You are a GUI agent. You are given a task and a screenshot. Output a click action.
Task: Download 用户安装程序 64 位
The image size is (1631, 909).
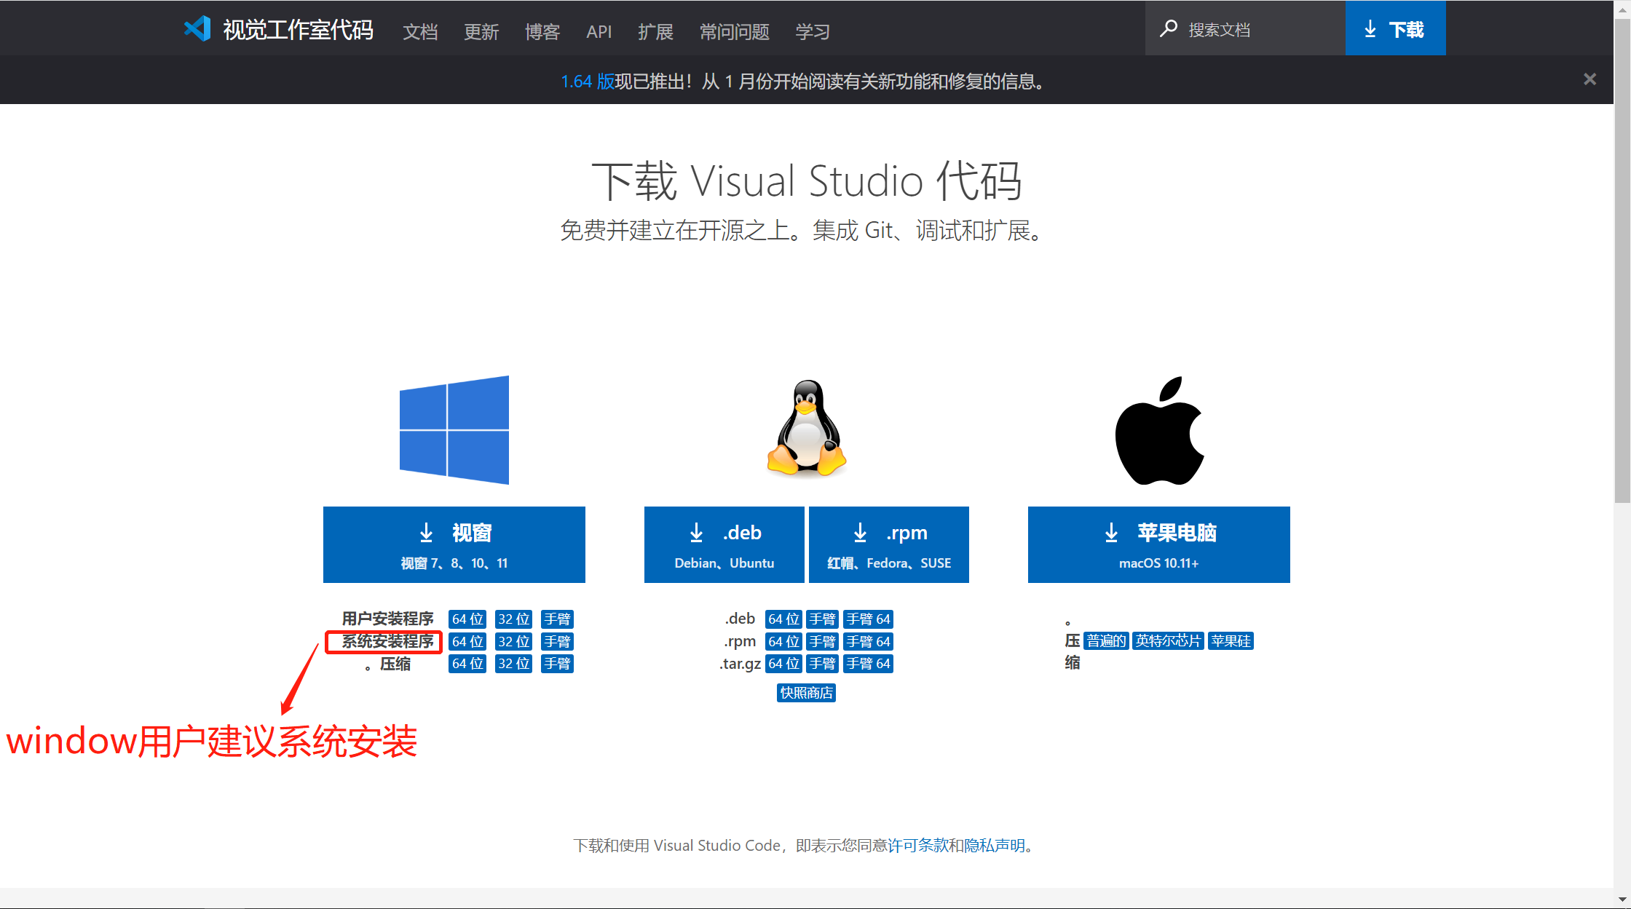point(467,619)
